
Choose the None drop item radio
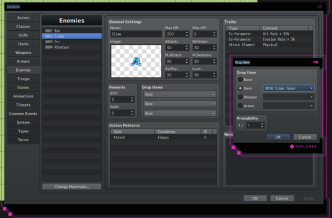pyautogui.click(x=240, y=80)
